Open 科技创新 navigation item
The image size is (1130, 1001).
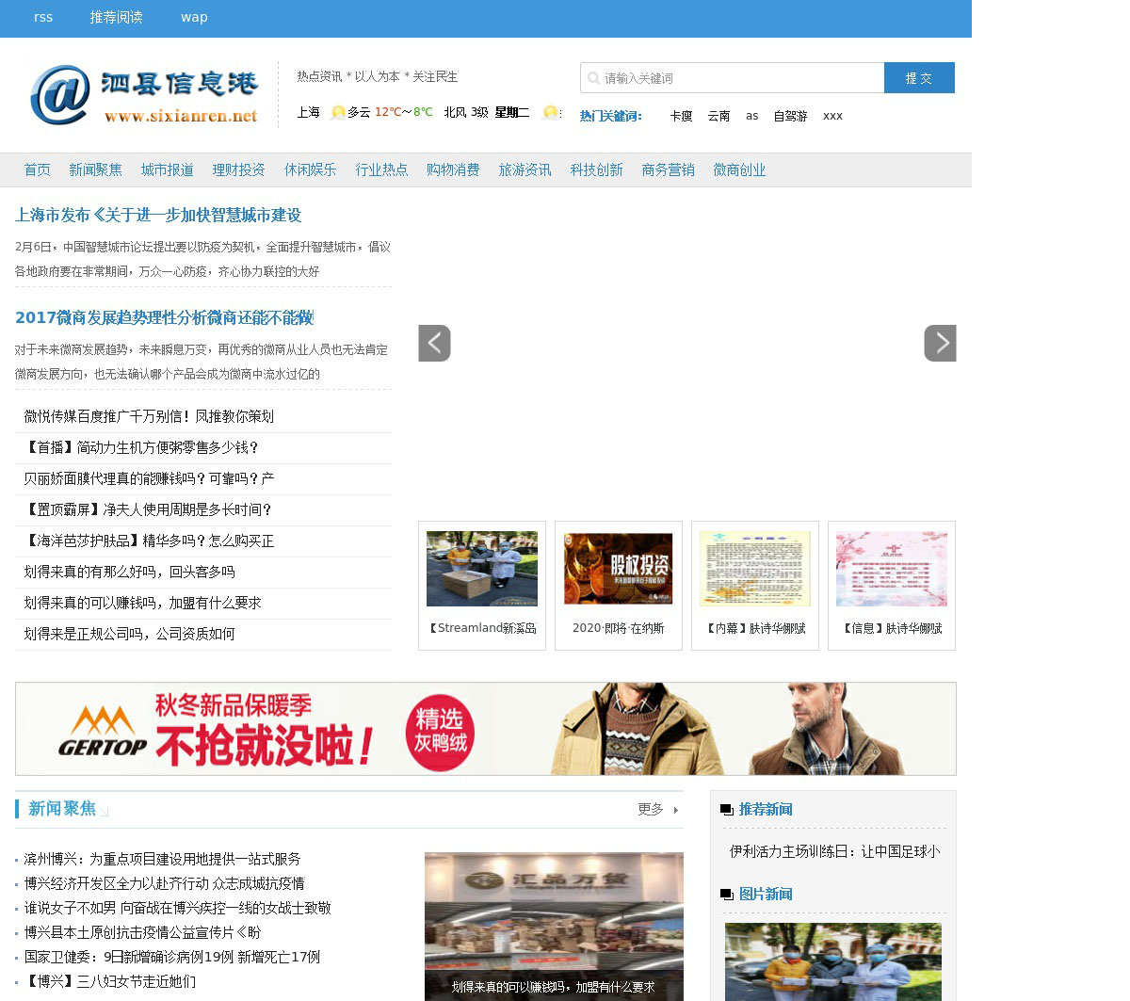596,170
